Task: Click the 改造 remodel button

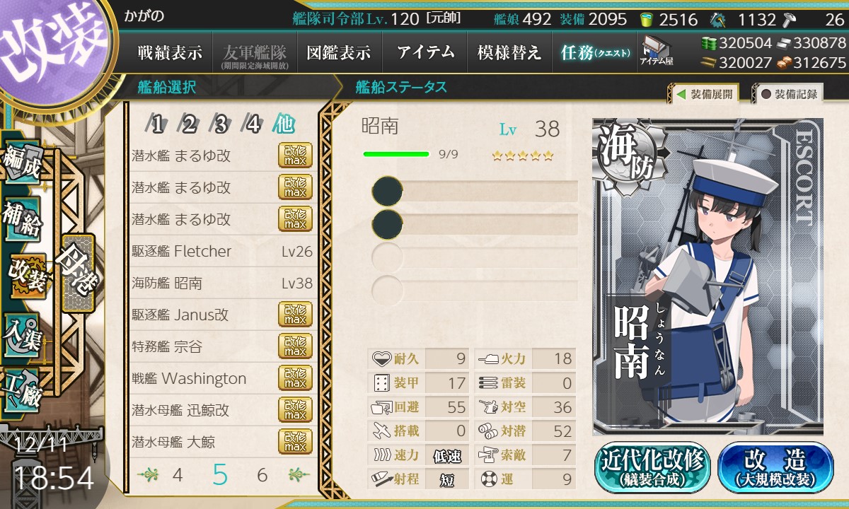Action: 775,467
